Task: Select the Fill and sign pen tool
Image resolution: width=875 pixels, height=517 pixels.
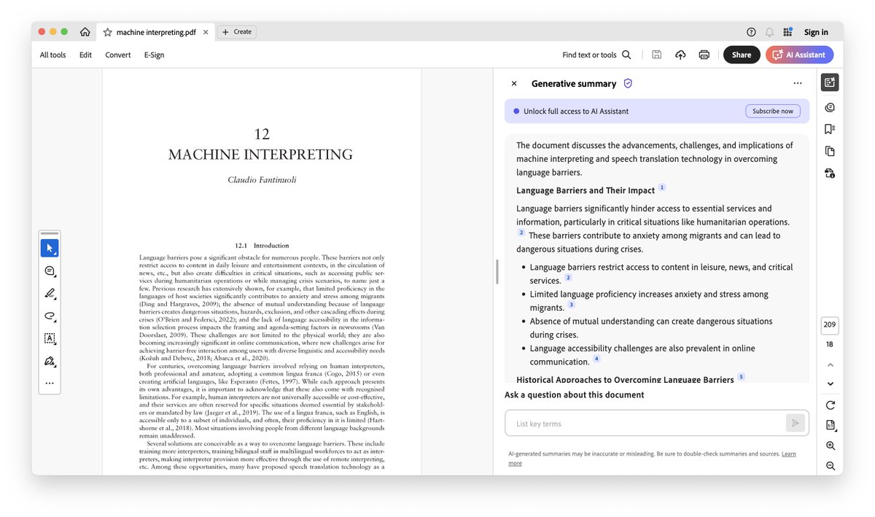Action: (50, 361)
